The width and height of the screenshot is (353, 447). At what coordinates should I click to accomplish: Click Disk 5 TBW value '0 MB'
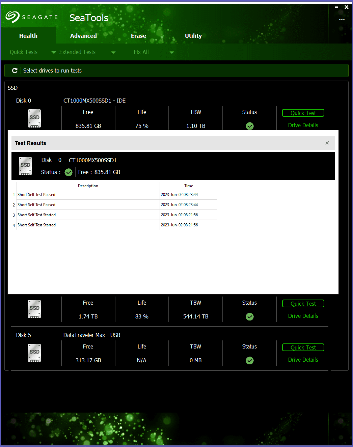196,360
